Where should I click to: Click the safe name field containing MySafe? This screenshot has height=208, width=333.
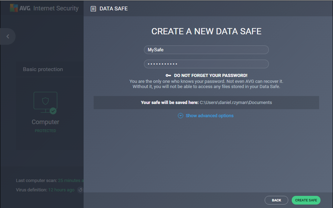(x=206, y=50)
